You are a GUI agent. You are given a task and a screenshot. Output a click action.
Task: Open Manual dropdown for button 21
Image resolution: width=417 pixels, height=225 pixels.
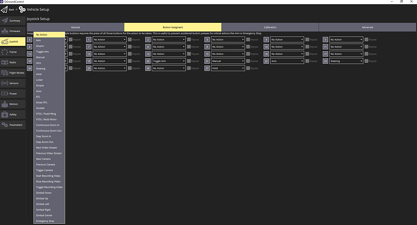click(x=228, y=61)
